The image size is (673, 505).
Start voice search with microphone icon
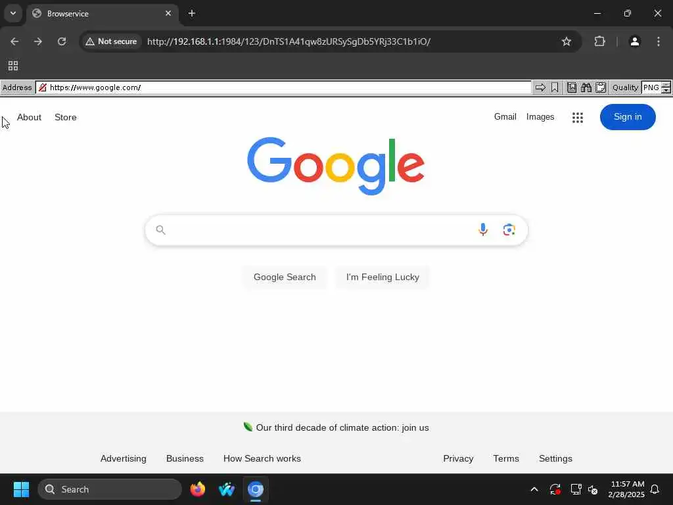click(483, 229)
